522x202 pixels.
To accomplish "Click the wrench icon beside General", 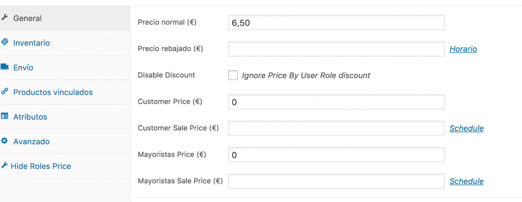I will click(x=4, y=18).
